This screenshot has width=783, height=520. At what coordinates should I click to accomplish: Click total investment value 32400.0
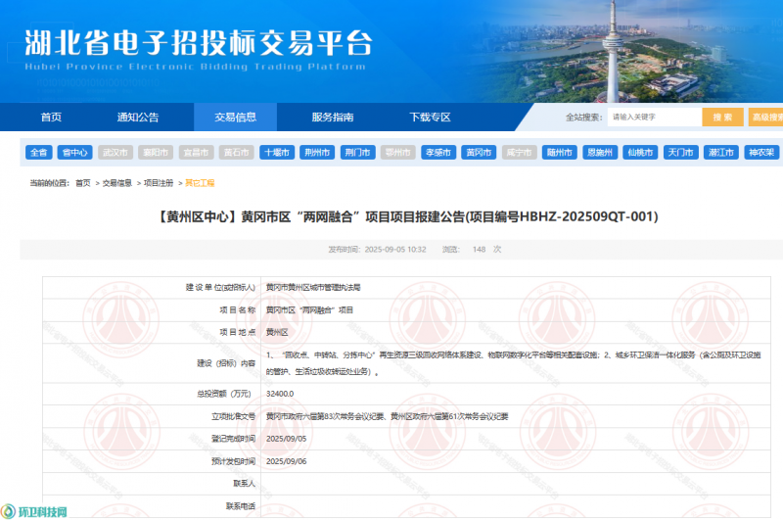[280, 394]
